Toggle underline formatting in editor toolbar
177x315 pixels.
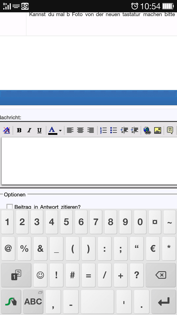pyautogui.click(x=40, y=130)
